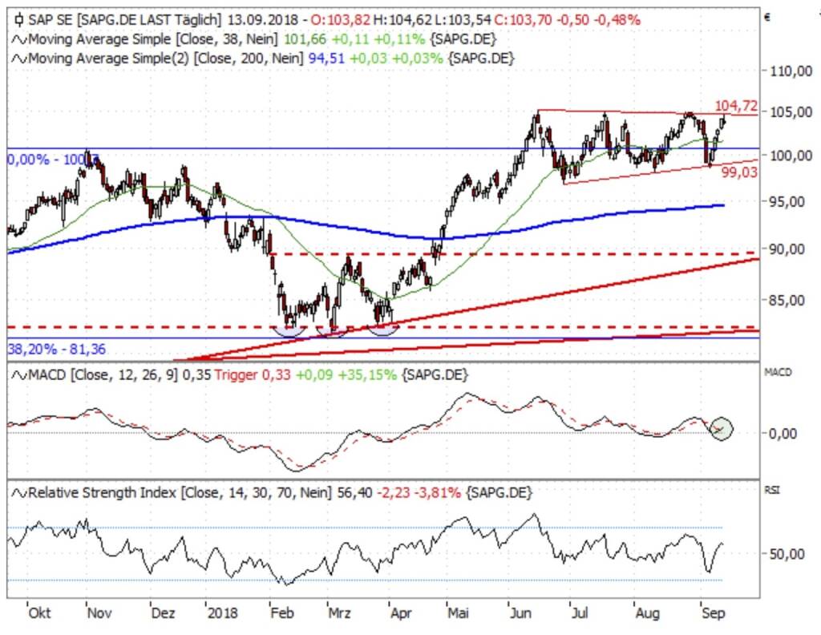Image resolution: width=821 pixels, height=635 pixels.
Task: Click {SAPG.DE} in the Moving Average Simple(2) row
Action: tap(481, 59)
